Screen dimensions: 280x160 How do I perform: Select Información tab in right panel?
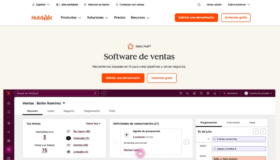233,122
